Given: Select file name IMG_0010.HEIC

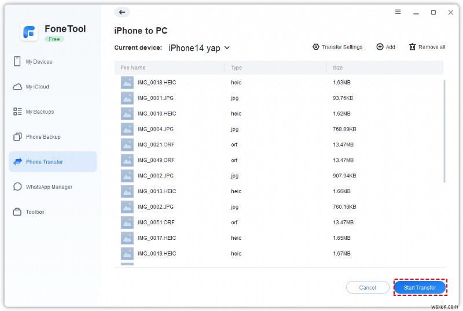Looking at the screenshot, I should pyautogui.click(x=157, y=114).
